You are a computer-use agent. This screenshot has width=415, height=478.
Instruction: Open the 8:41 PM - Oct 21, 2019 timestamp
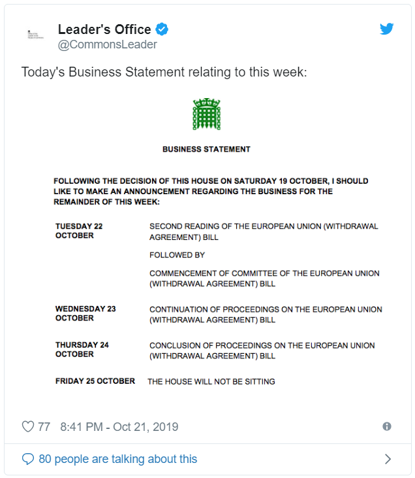pos(119,427)
